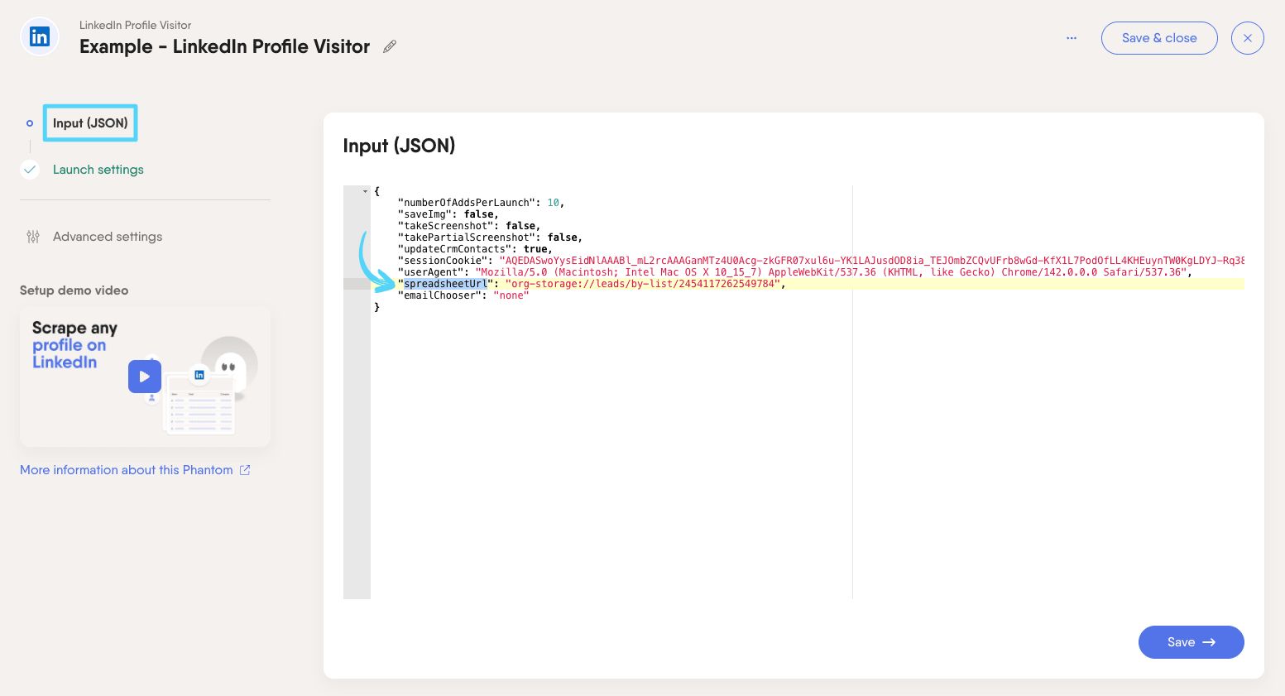Click the Save & close button

point(1158,37)
